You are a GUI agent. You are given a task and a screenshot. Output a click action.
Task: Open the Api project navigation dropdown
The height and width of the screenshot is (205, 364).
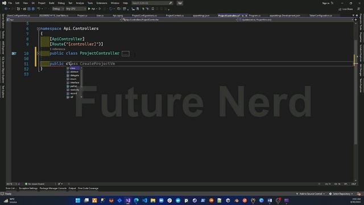[x=64, y=20]
